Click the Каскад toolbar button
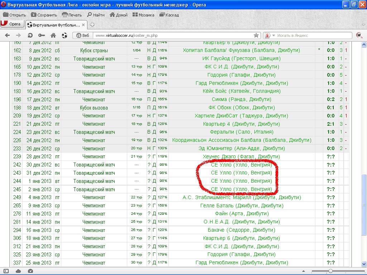This screenshot has width=367, height=275. coord(169,15)
